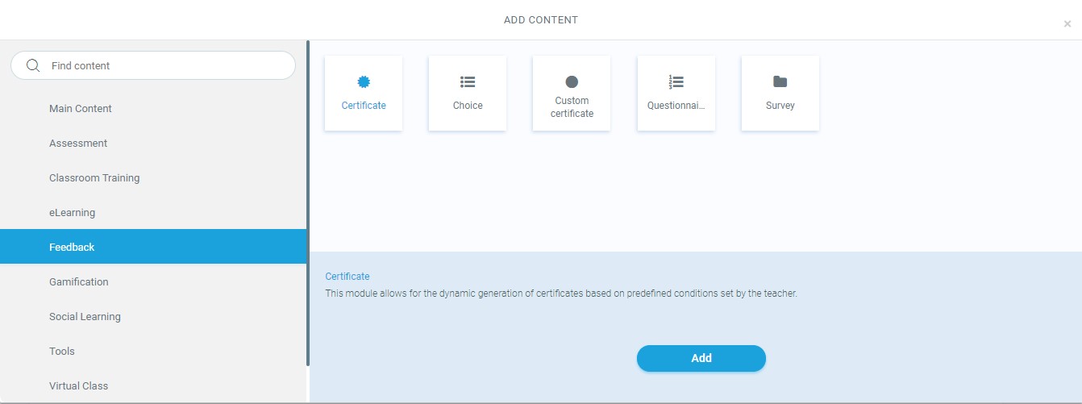Open the Main Content category
The height and width of the screenshot is (404, 1082).
point(81,109)
